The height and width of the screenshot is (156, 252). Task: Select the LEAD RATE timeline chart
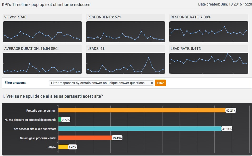pyautogui.click(x=209, y=63)
